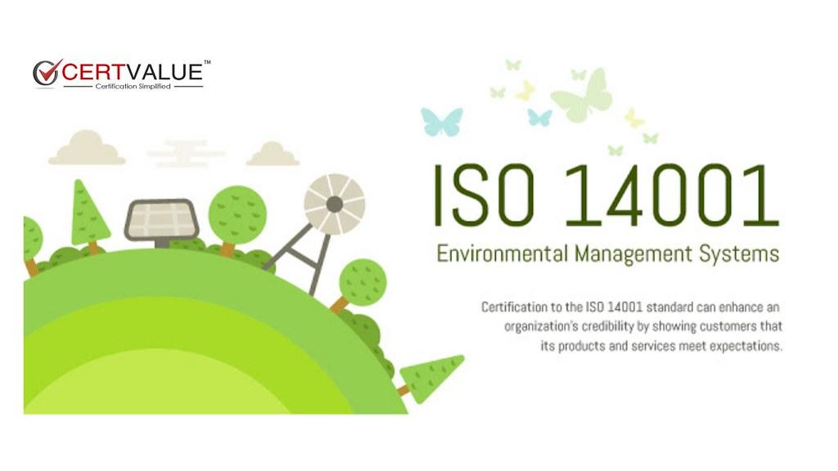Select the solar panel illustration
The image size is (838, 471).
[x=160, y=220]
